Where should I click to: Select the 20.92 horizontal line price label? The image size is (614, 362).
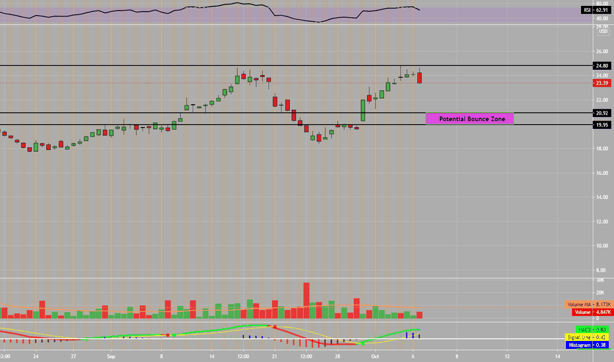601,113
